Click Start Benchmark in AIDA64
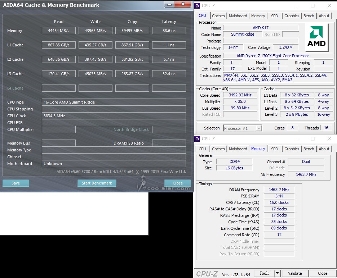 97,183
